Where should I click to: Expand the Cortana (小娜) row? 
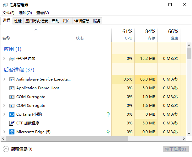pyautogui.click(x=4, y=114)
